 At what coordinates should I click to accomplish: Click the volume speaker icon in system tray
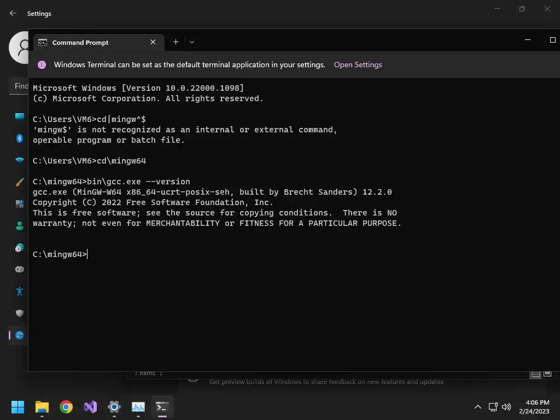pos(506,407)
